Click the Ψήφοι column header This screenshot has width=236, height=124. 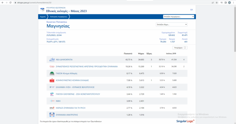[x=141, y=54]
